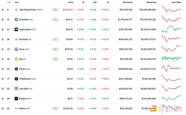The width and height of the screenshot is (186, 115).
Task: Open the Lido DAO LDO coin link
Action: coord(26,89)
